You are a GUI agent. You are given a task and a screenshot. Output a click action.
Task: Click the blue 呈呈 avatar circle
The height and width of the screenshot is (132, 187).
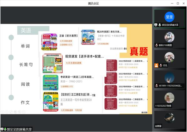click(169, 17)
